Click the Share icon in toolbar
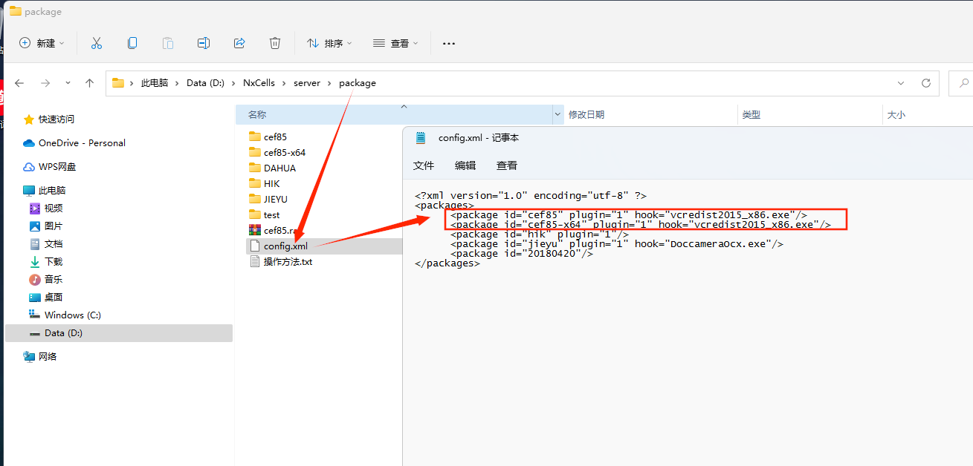This screenshot has width=973, height=466. coord(239,43)
